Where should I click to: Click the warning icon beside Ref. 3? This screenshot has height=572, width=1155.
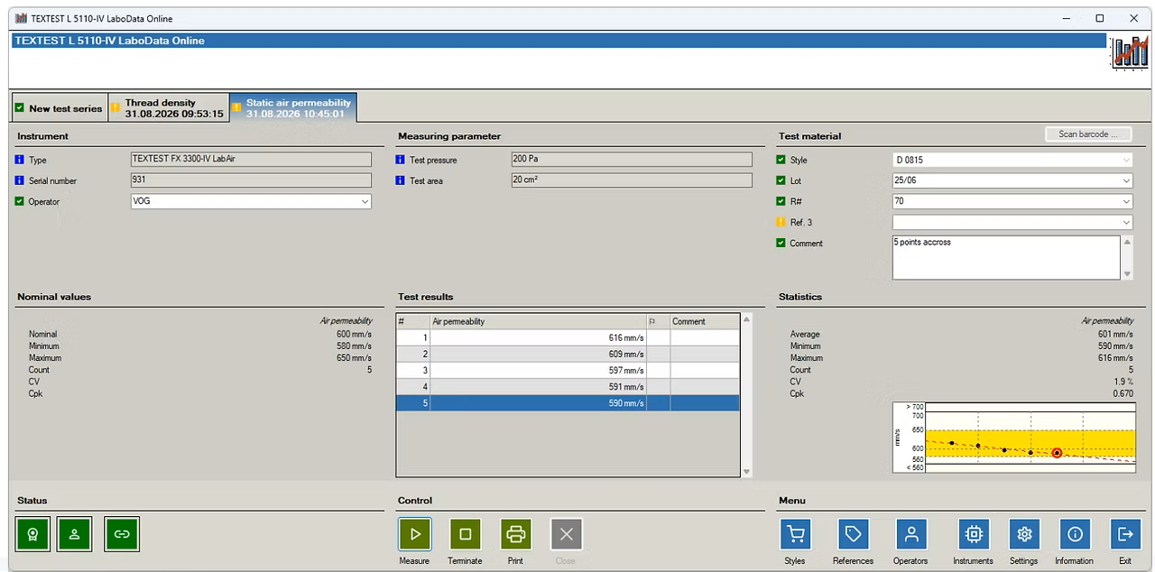(x=781, y=222)
